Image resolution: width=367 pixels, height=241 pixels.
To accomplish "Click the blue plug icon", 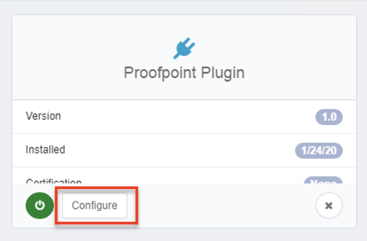I will click(184, 48).
